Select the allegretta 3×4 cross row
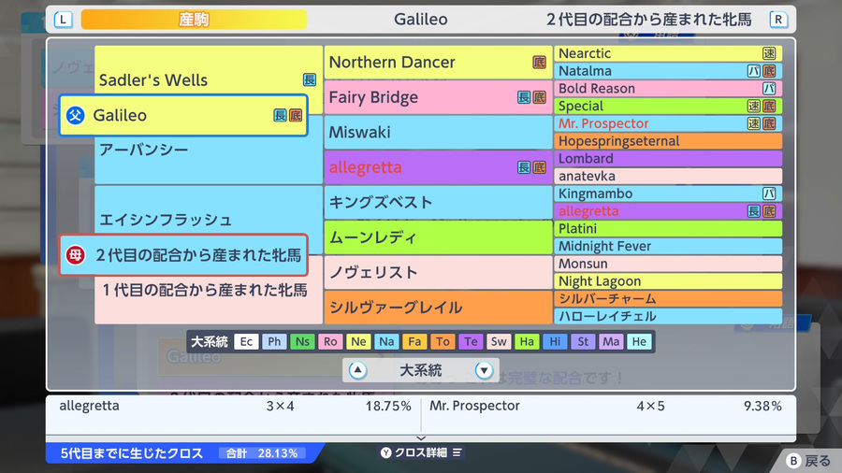This screenshot has width=842, height=473. 234,406
